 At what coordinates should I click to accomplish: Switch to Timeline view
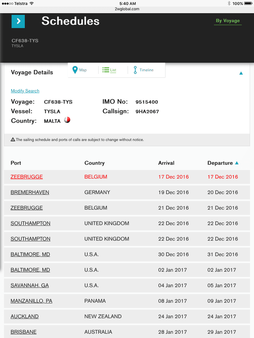tap(144, 70)
